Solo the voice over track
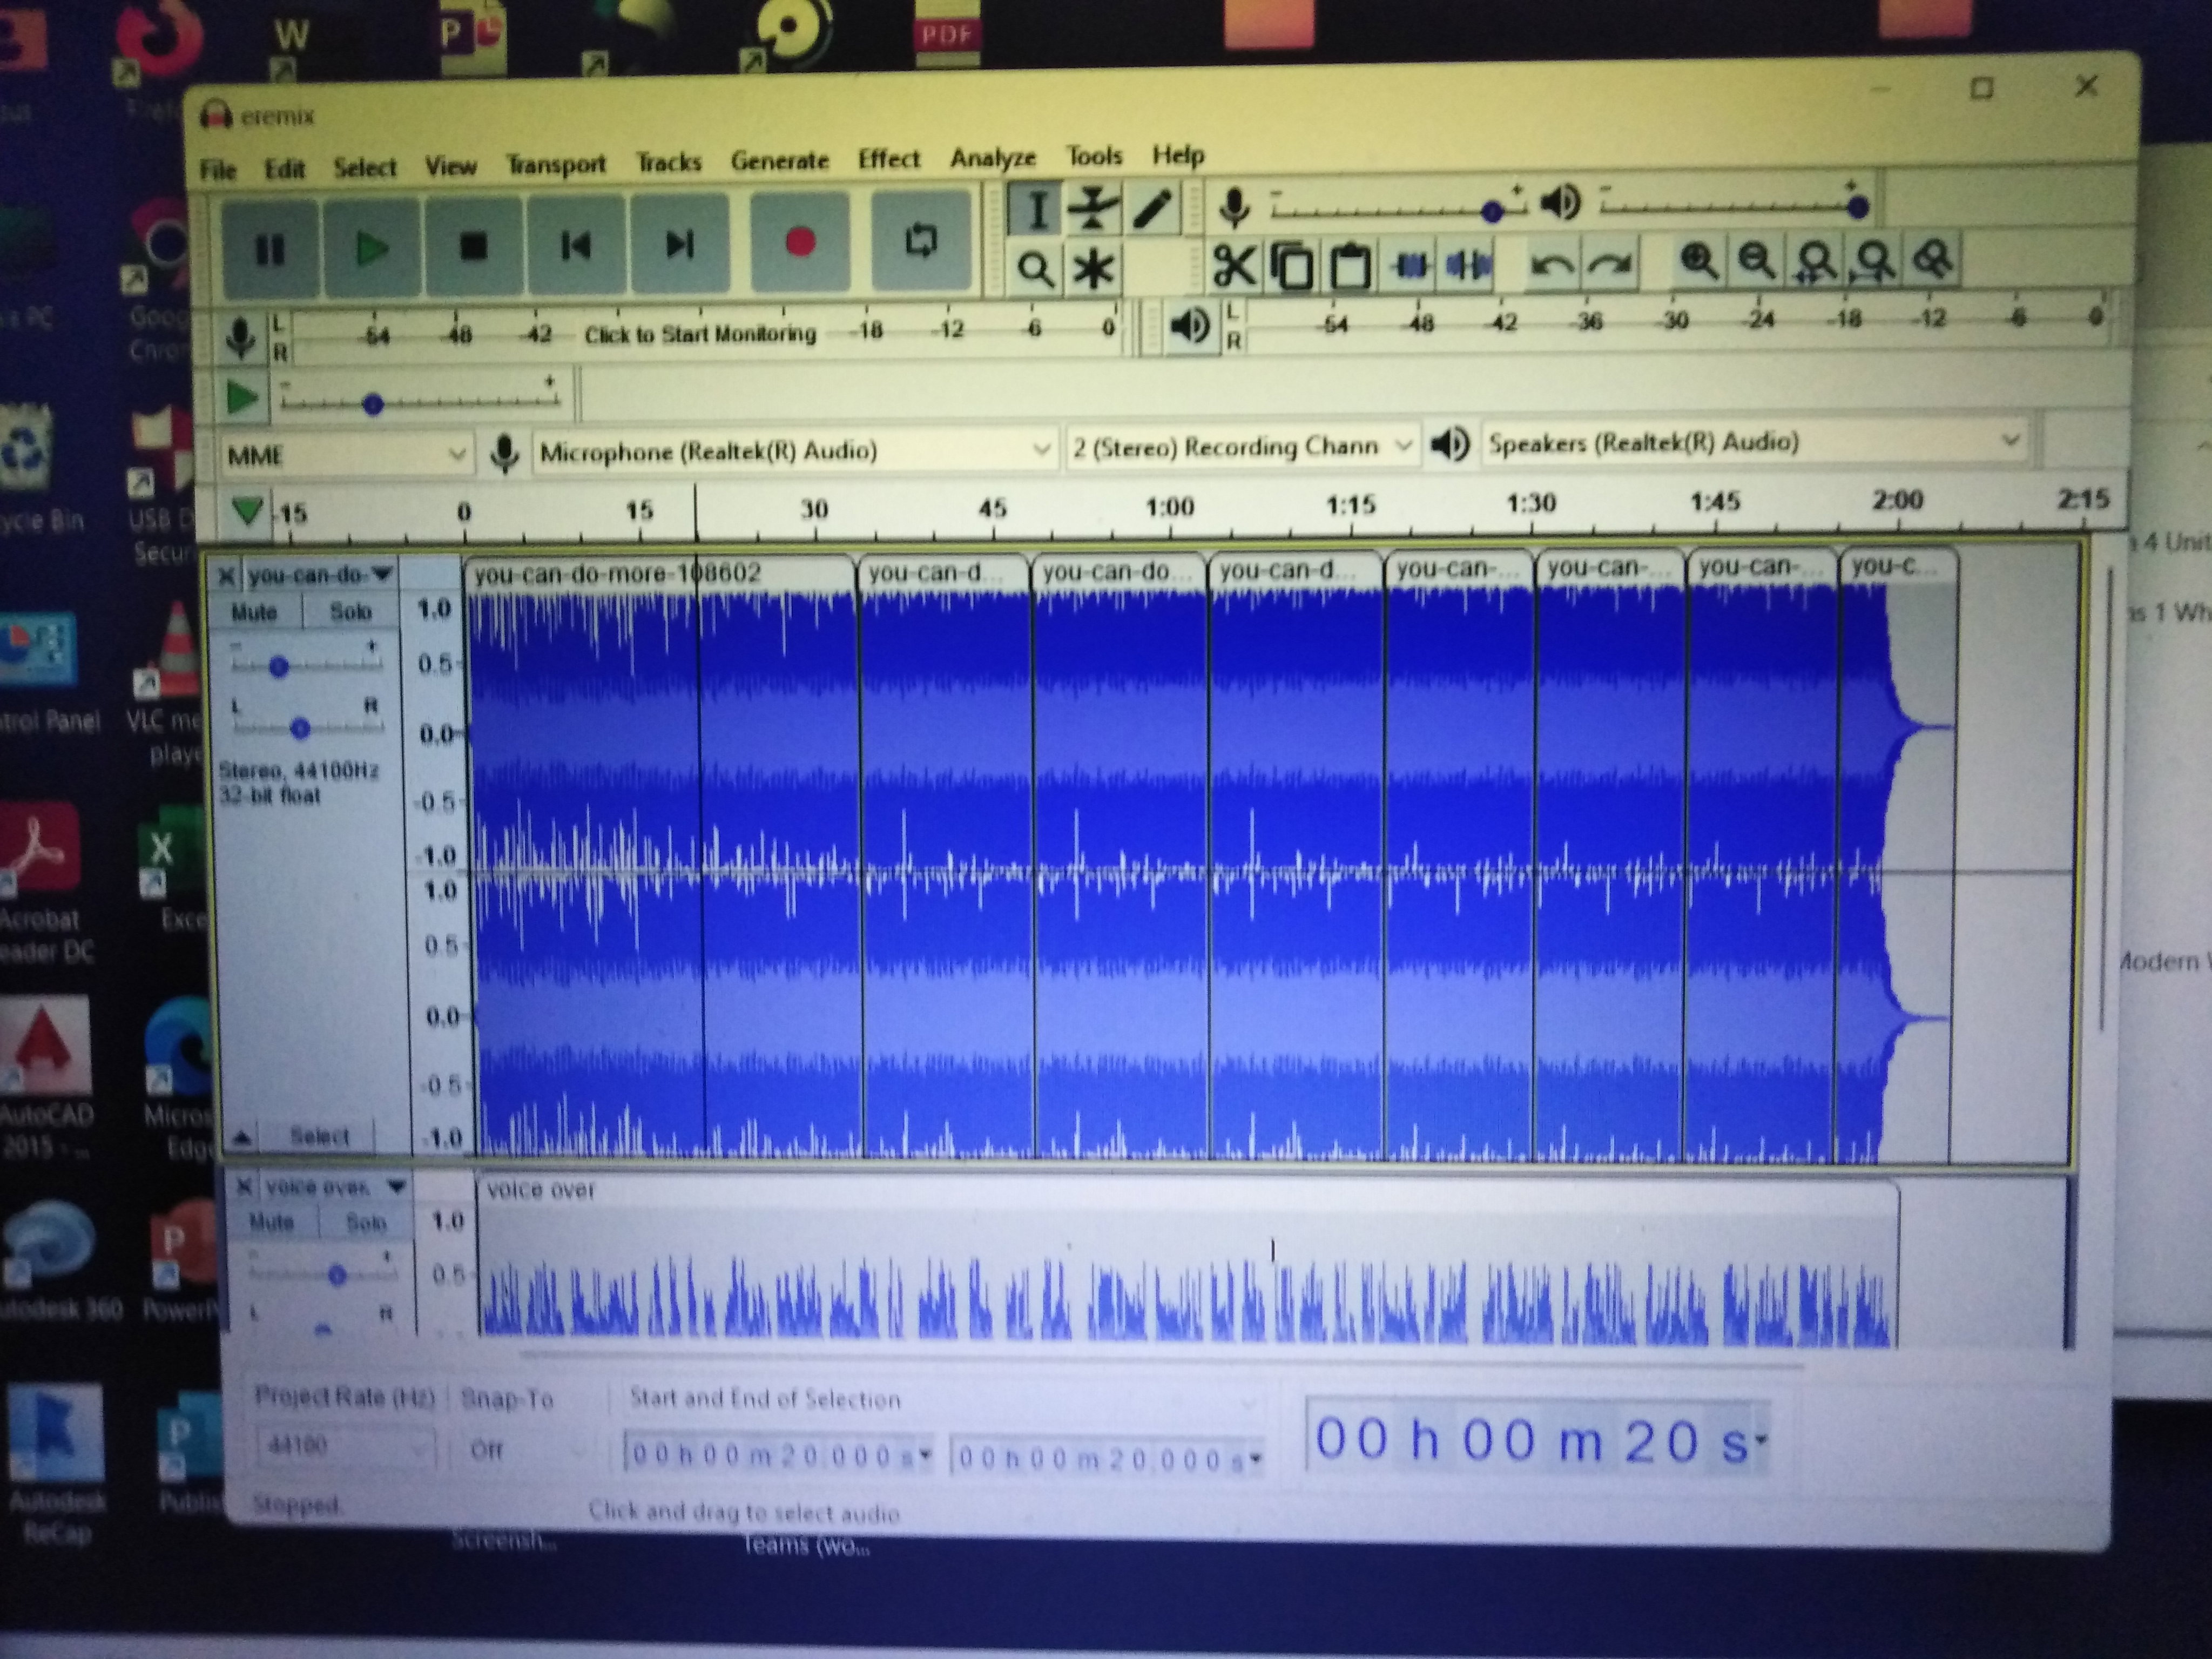The image size is (2212, 1659). click(365, 1222)
